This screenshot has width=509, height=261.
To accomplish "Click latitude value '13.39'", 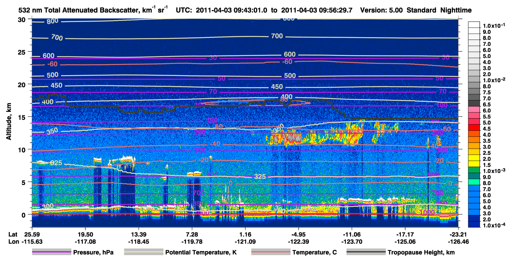I will pyautogui.click(x=138, y=234).
